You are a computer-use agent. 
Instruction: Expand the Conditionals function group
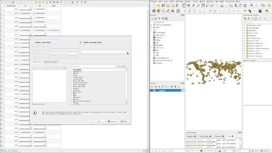click(x=71, y=77)
